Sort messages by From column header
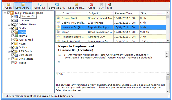Image resolution: width=172 pixels, height=100 pixels. tap(74, 13)
